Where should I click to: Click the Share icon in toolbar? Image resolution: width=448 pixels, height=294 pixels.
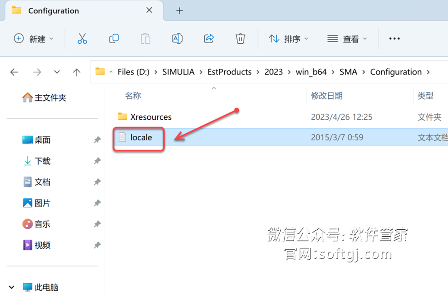coord(209,39)
